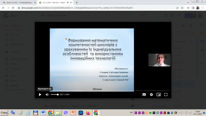Image resolution: width=206 pixels, height=116 pixels.
Task: Enter fullscreen video mode
Action: pyautogui.click(x=166, y=95)
